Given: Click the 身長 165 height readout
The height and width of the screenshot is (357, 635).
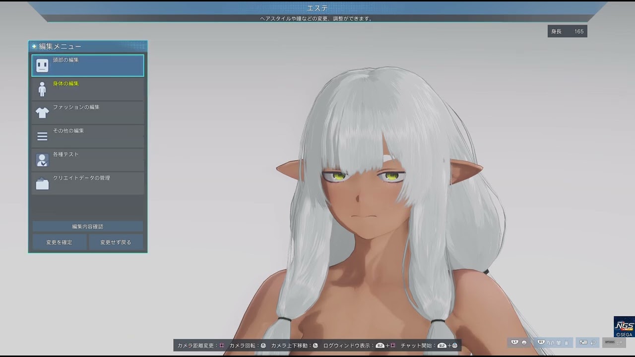Looking at the screenshot, I should pos(568,31).
